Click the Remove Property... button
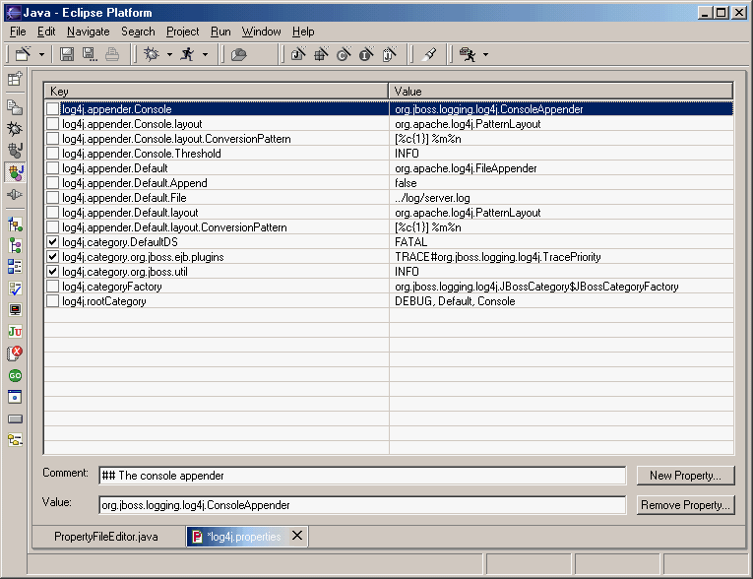The width and height of the screenshot is (753, 579). (685, 505)
